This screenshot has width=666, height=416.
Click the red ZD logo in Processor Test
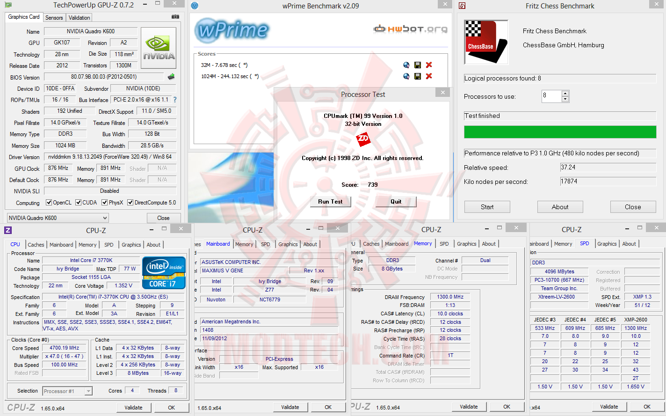tap(363, 139)
